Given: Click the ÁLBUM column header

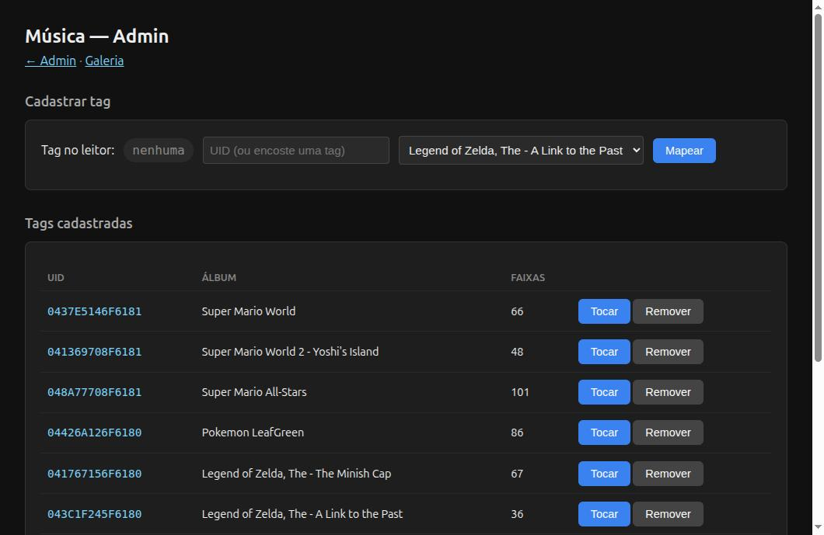Looking at the screenshot, I should tap(219, 278).
